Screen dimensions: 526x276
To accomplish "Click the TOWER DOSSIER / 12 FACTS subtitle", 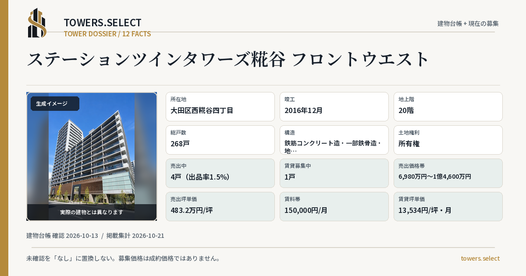I will click(x=107, y=34).
